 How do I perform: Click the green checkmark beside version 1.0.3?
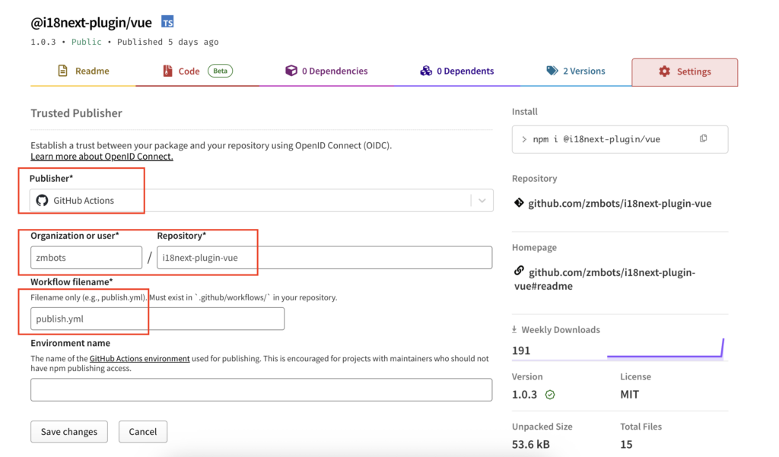tap(550, 395)
